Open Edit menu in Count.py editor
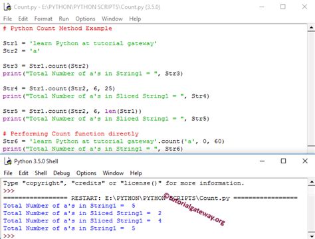The image size is (315, 239). 23,19
